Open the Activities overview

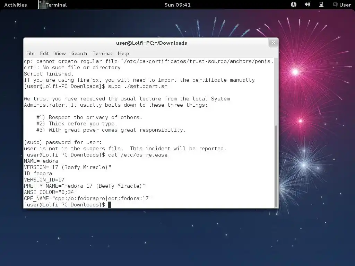tap(15, 5)
